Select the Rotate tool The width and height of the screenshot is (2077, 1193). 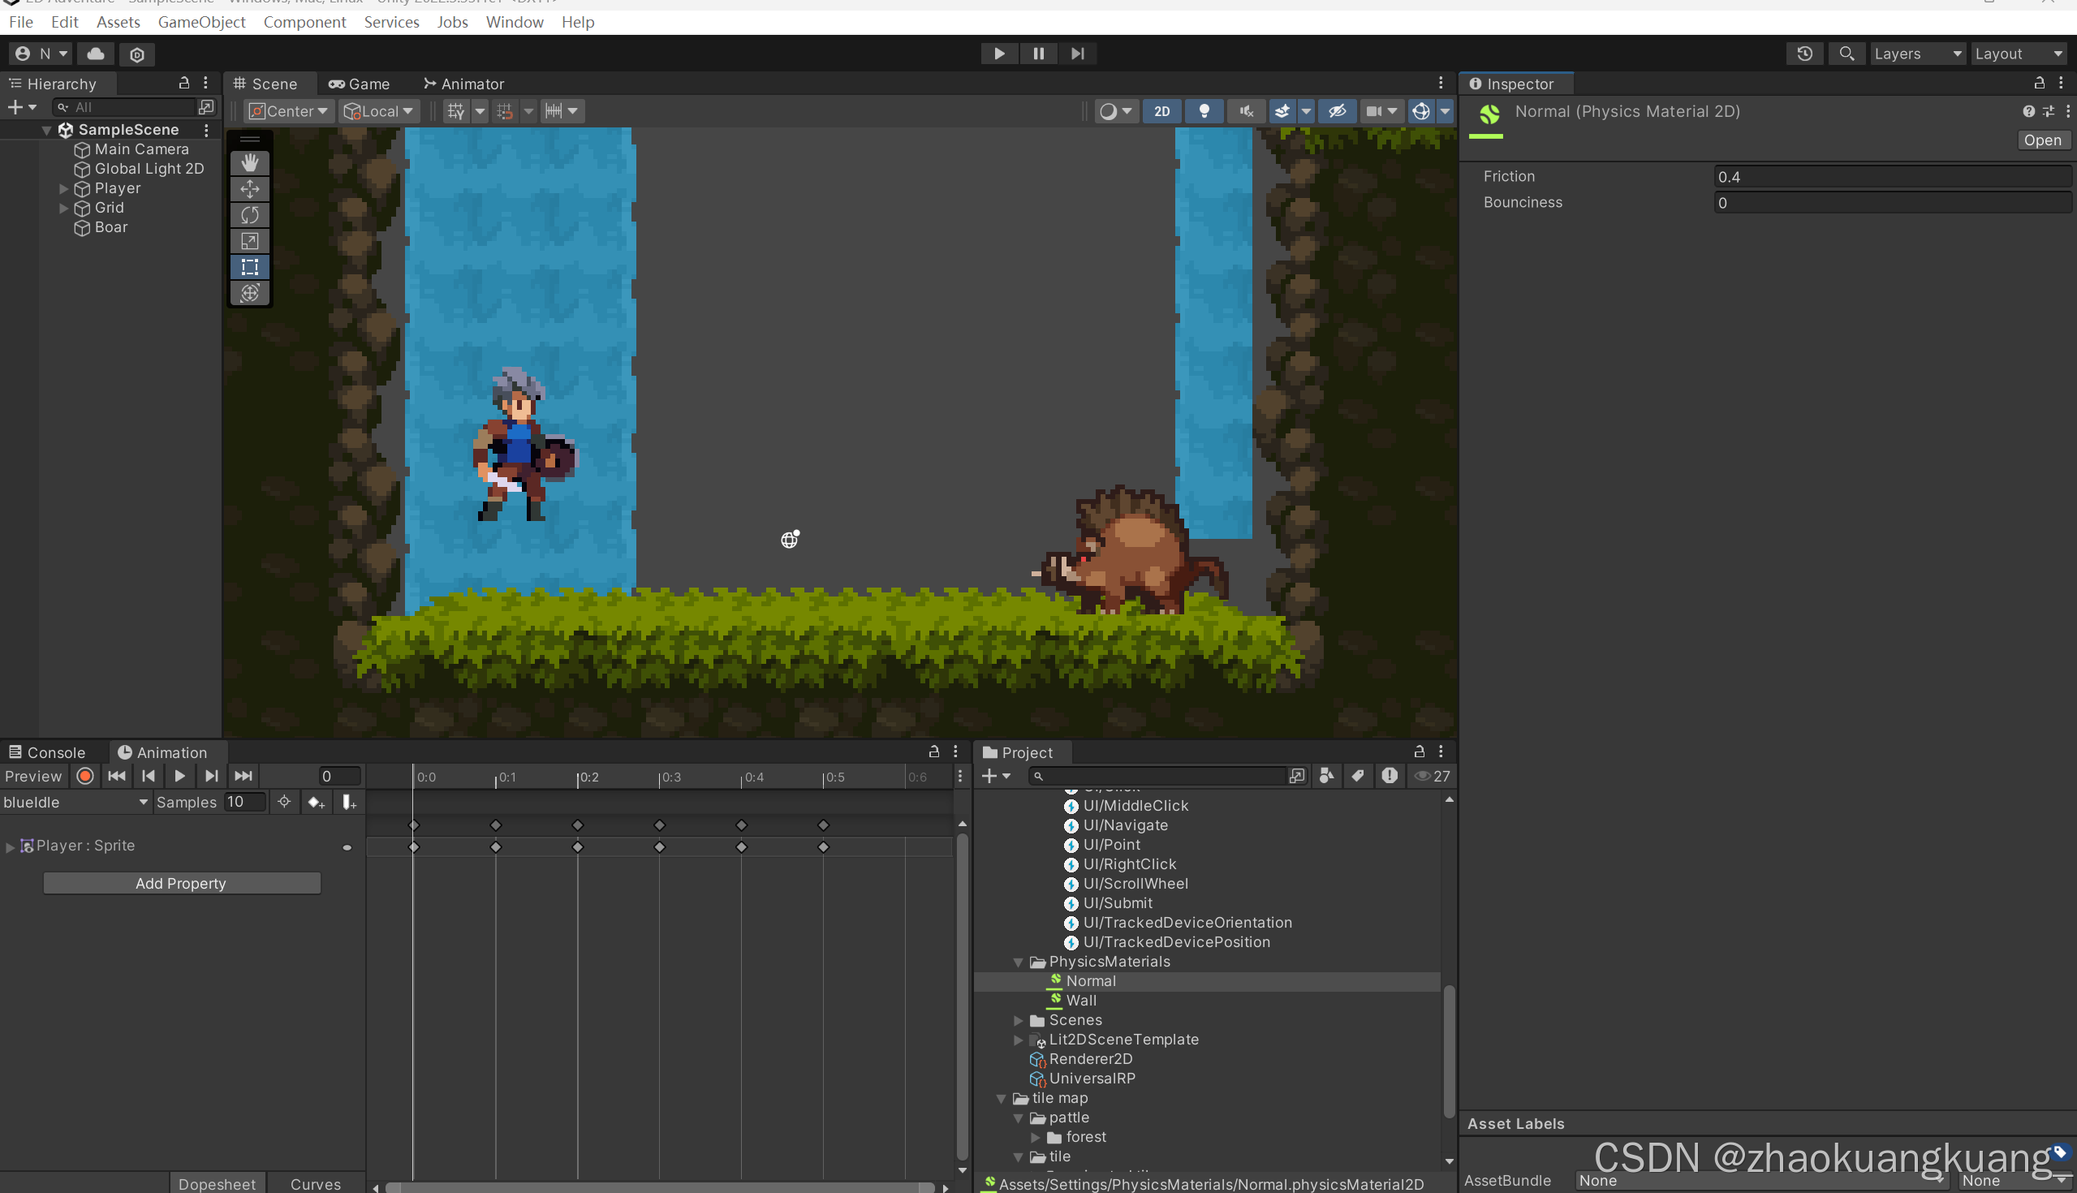tap(250, 215)
